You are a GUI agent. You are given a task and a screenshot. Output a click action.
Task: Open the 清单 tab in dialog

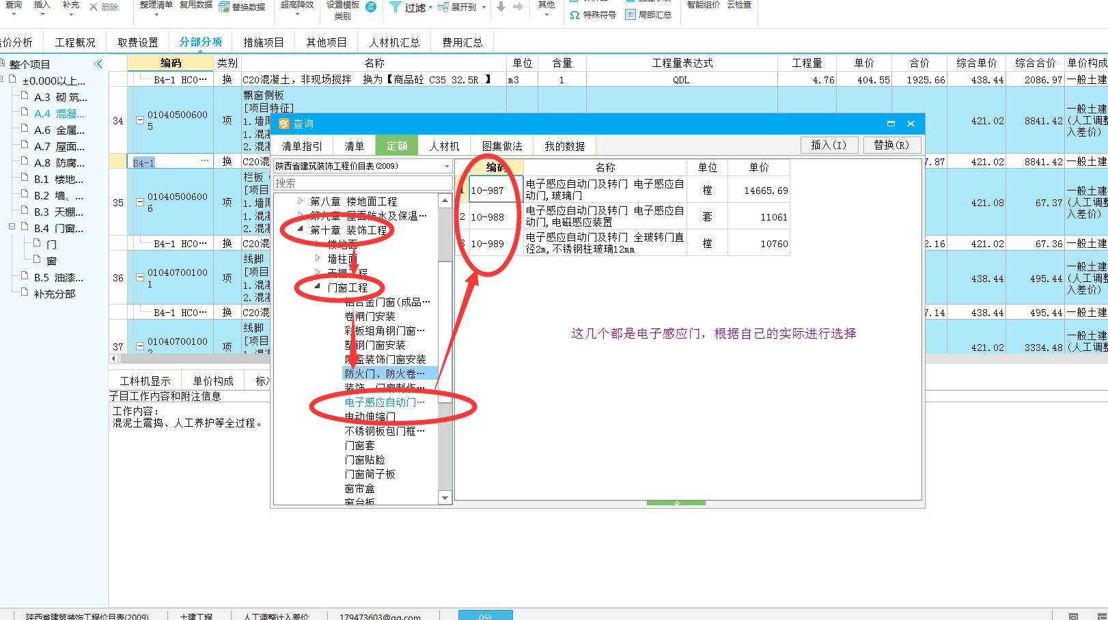point(355,146)
